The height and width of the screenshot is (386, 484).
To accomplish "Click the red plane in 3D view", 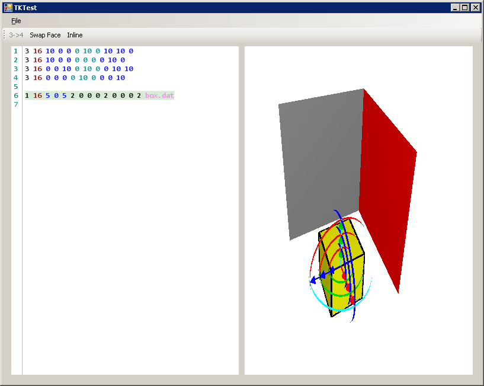I will 386,186.
